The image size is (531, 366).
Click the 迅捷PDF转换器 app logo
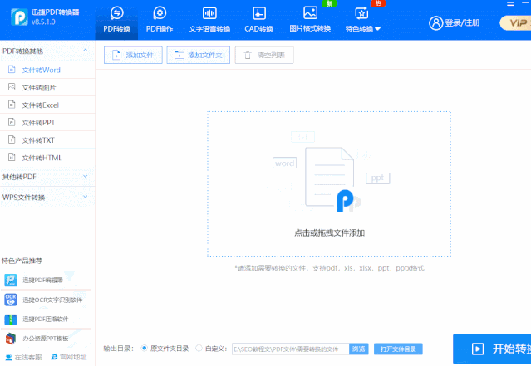pos(19,17)
